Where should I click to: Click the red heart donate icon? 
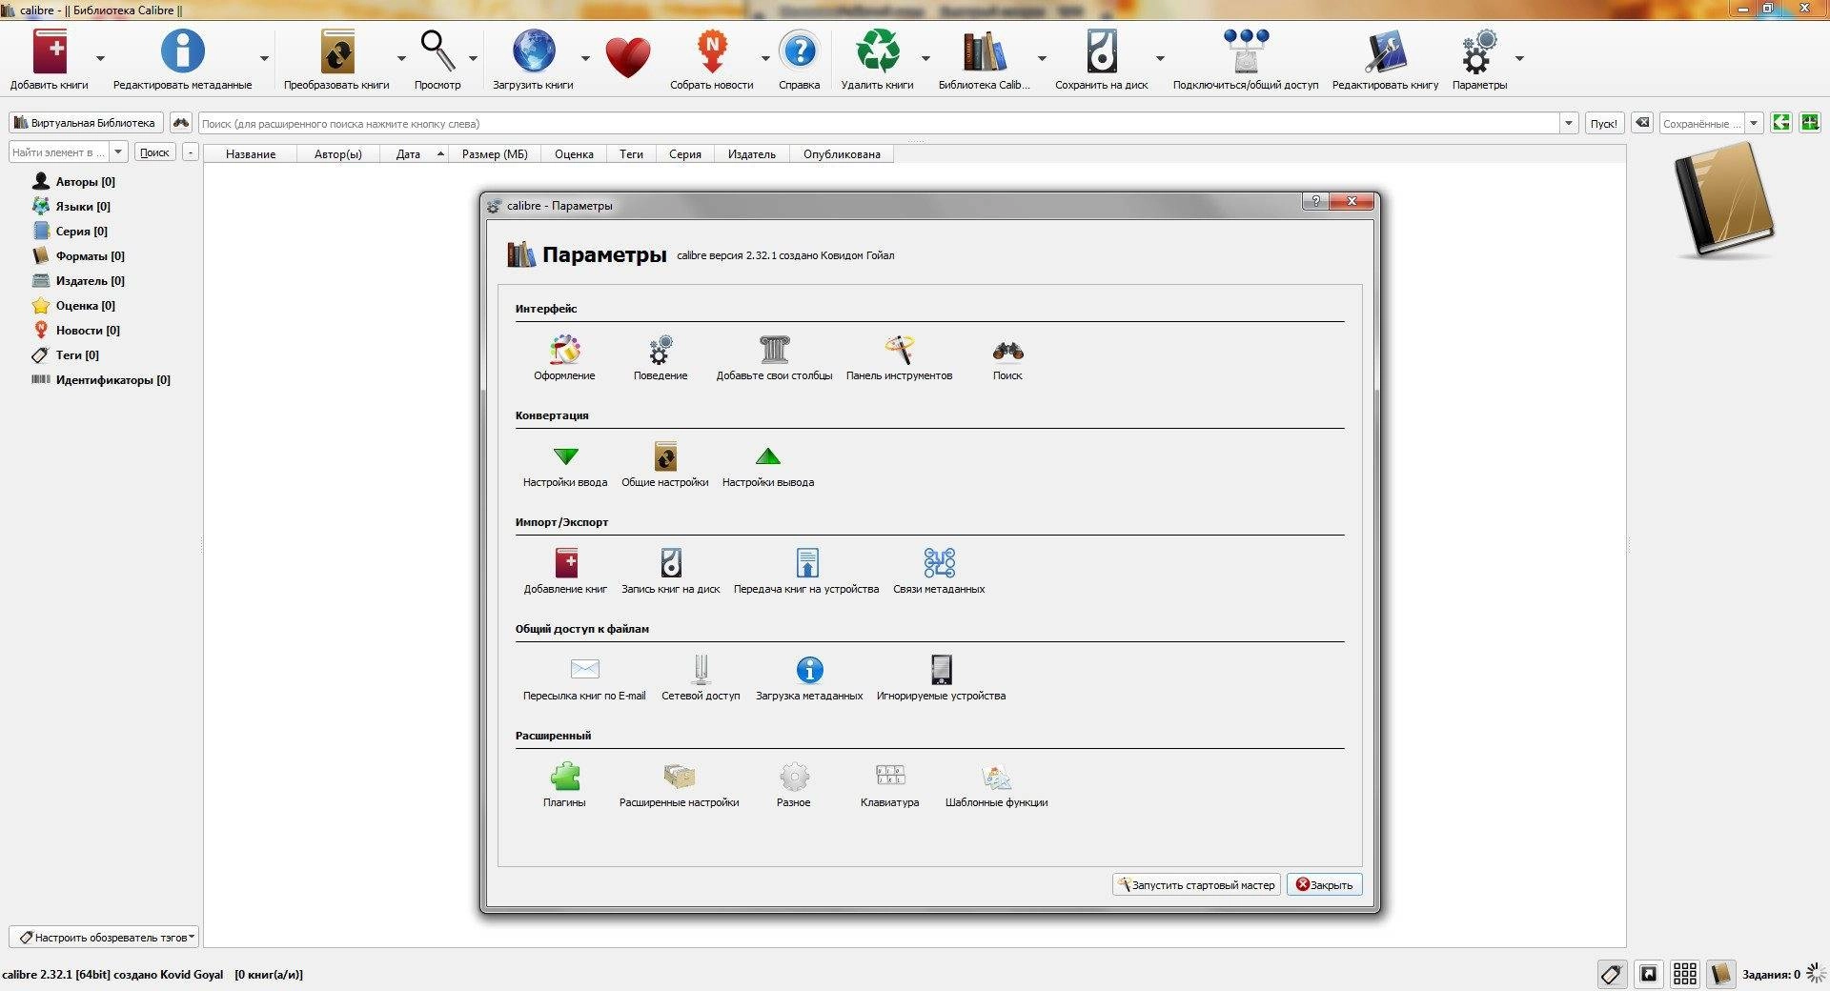click(x=627, y=58)
